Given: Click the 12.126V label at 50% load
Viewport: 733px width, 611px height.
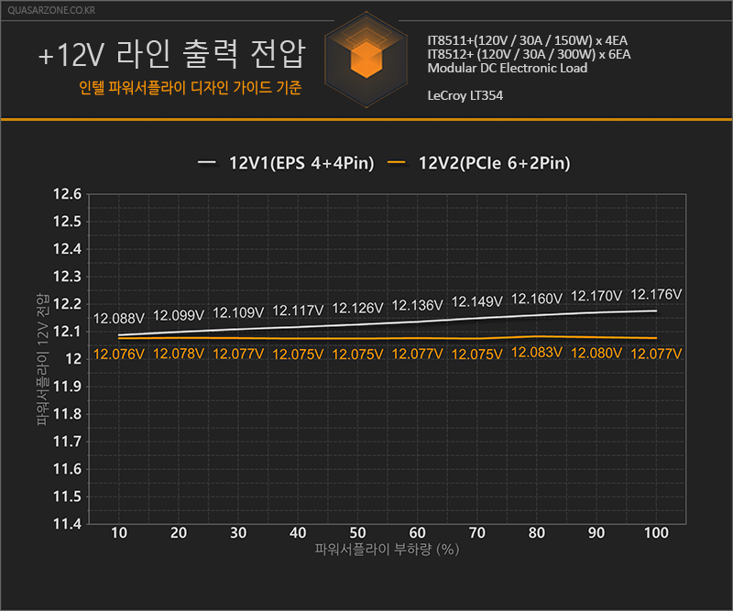Looking at the screenshot, I should 357,308.
